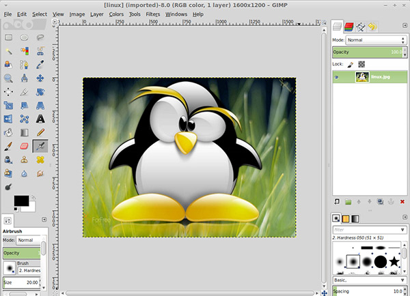Open the File menu
Viewport: 410px width, 296px height.
(x=8, y=14)
